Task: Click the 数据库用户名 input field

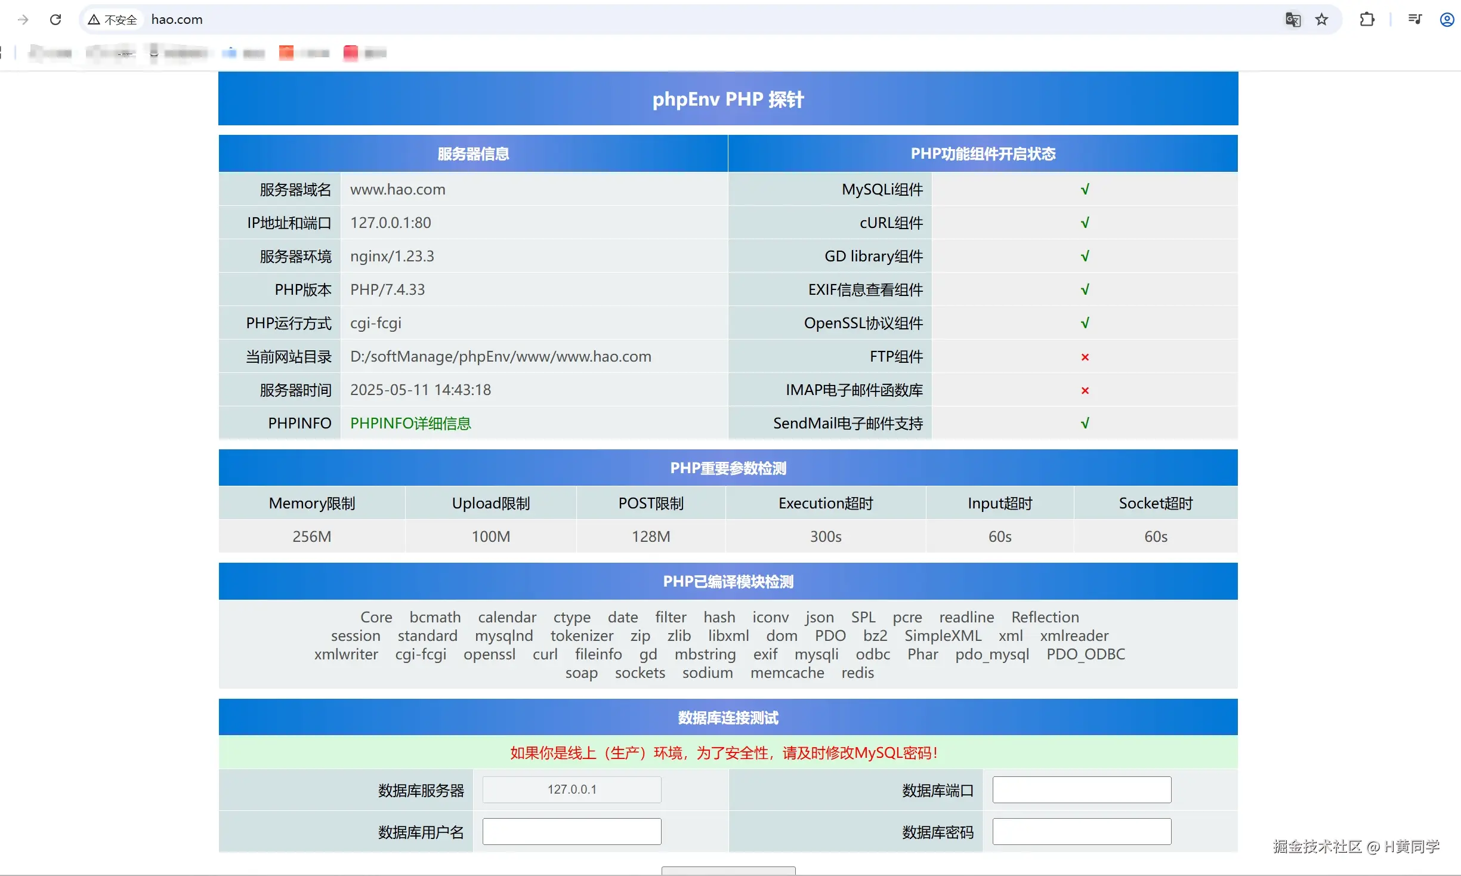Action: [x=572, y=831]
